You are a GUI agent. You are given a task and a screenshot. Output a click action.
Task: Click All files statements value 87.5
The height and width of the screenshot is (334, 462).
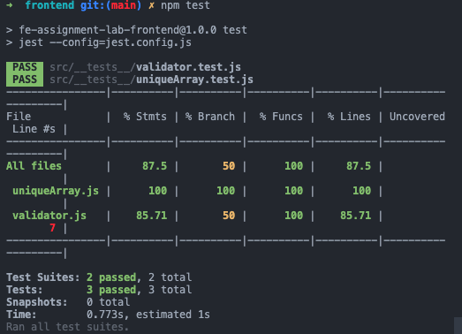click(x=155, y=166)
